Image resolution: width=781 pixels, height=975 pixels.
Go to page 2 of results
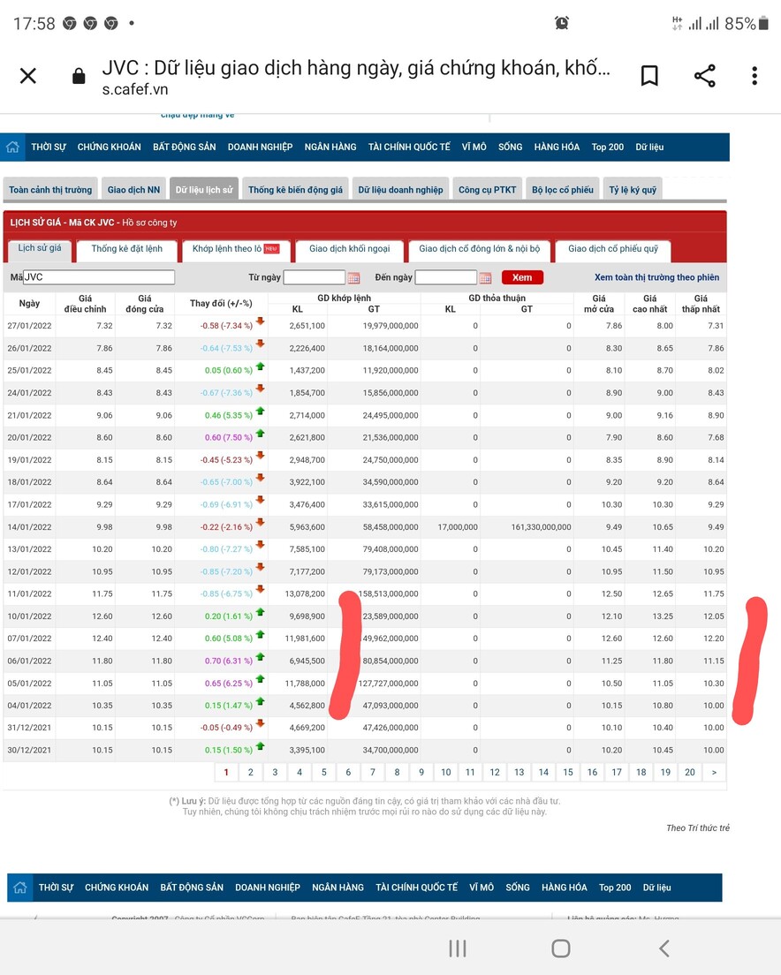coord(251,772)
